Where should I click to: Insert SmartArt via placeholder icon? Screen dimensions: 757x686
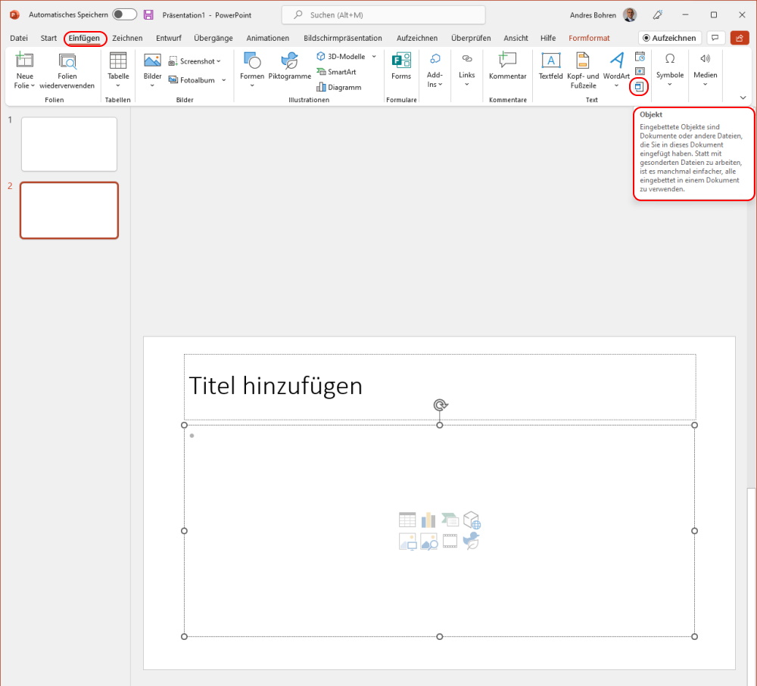point(450,520)
